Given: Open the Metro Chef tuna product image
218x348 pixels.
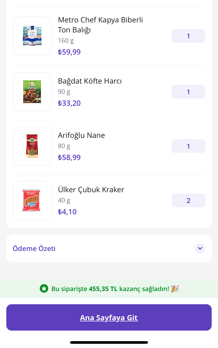Looking at the screenshot, I should [32, 36].
